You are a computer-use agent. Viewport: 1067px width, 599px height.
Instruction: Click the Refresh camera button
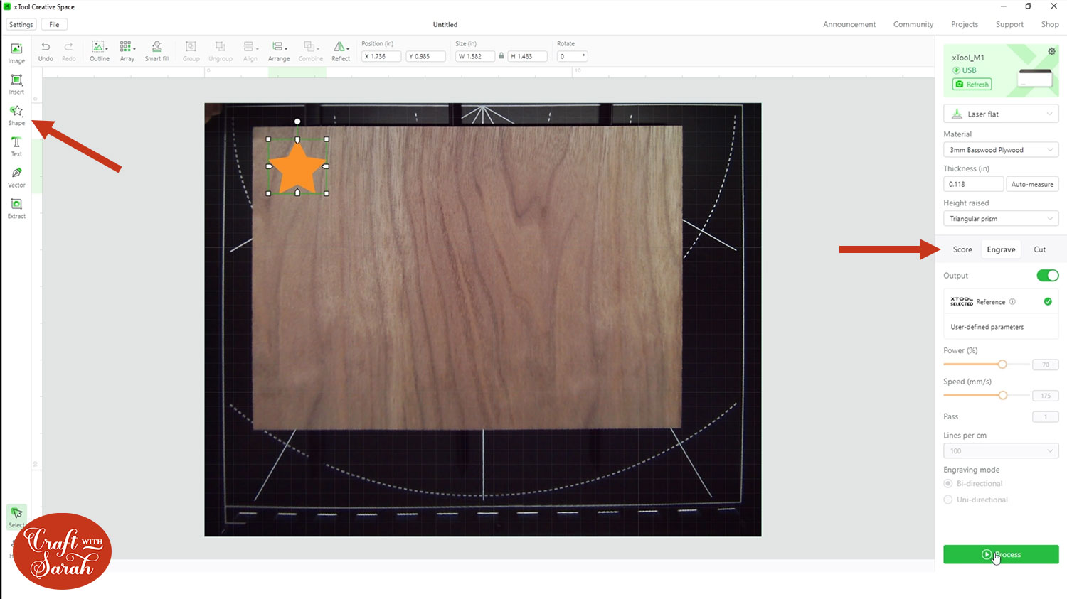click(972, 85)
